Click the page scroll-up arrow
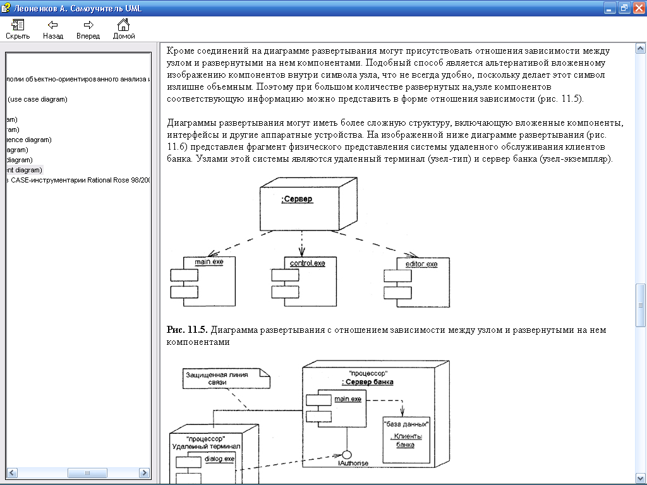Image resolution: width=647 pixels, height=485 pixels. coord(641,49)
